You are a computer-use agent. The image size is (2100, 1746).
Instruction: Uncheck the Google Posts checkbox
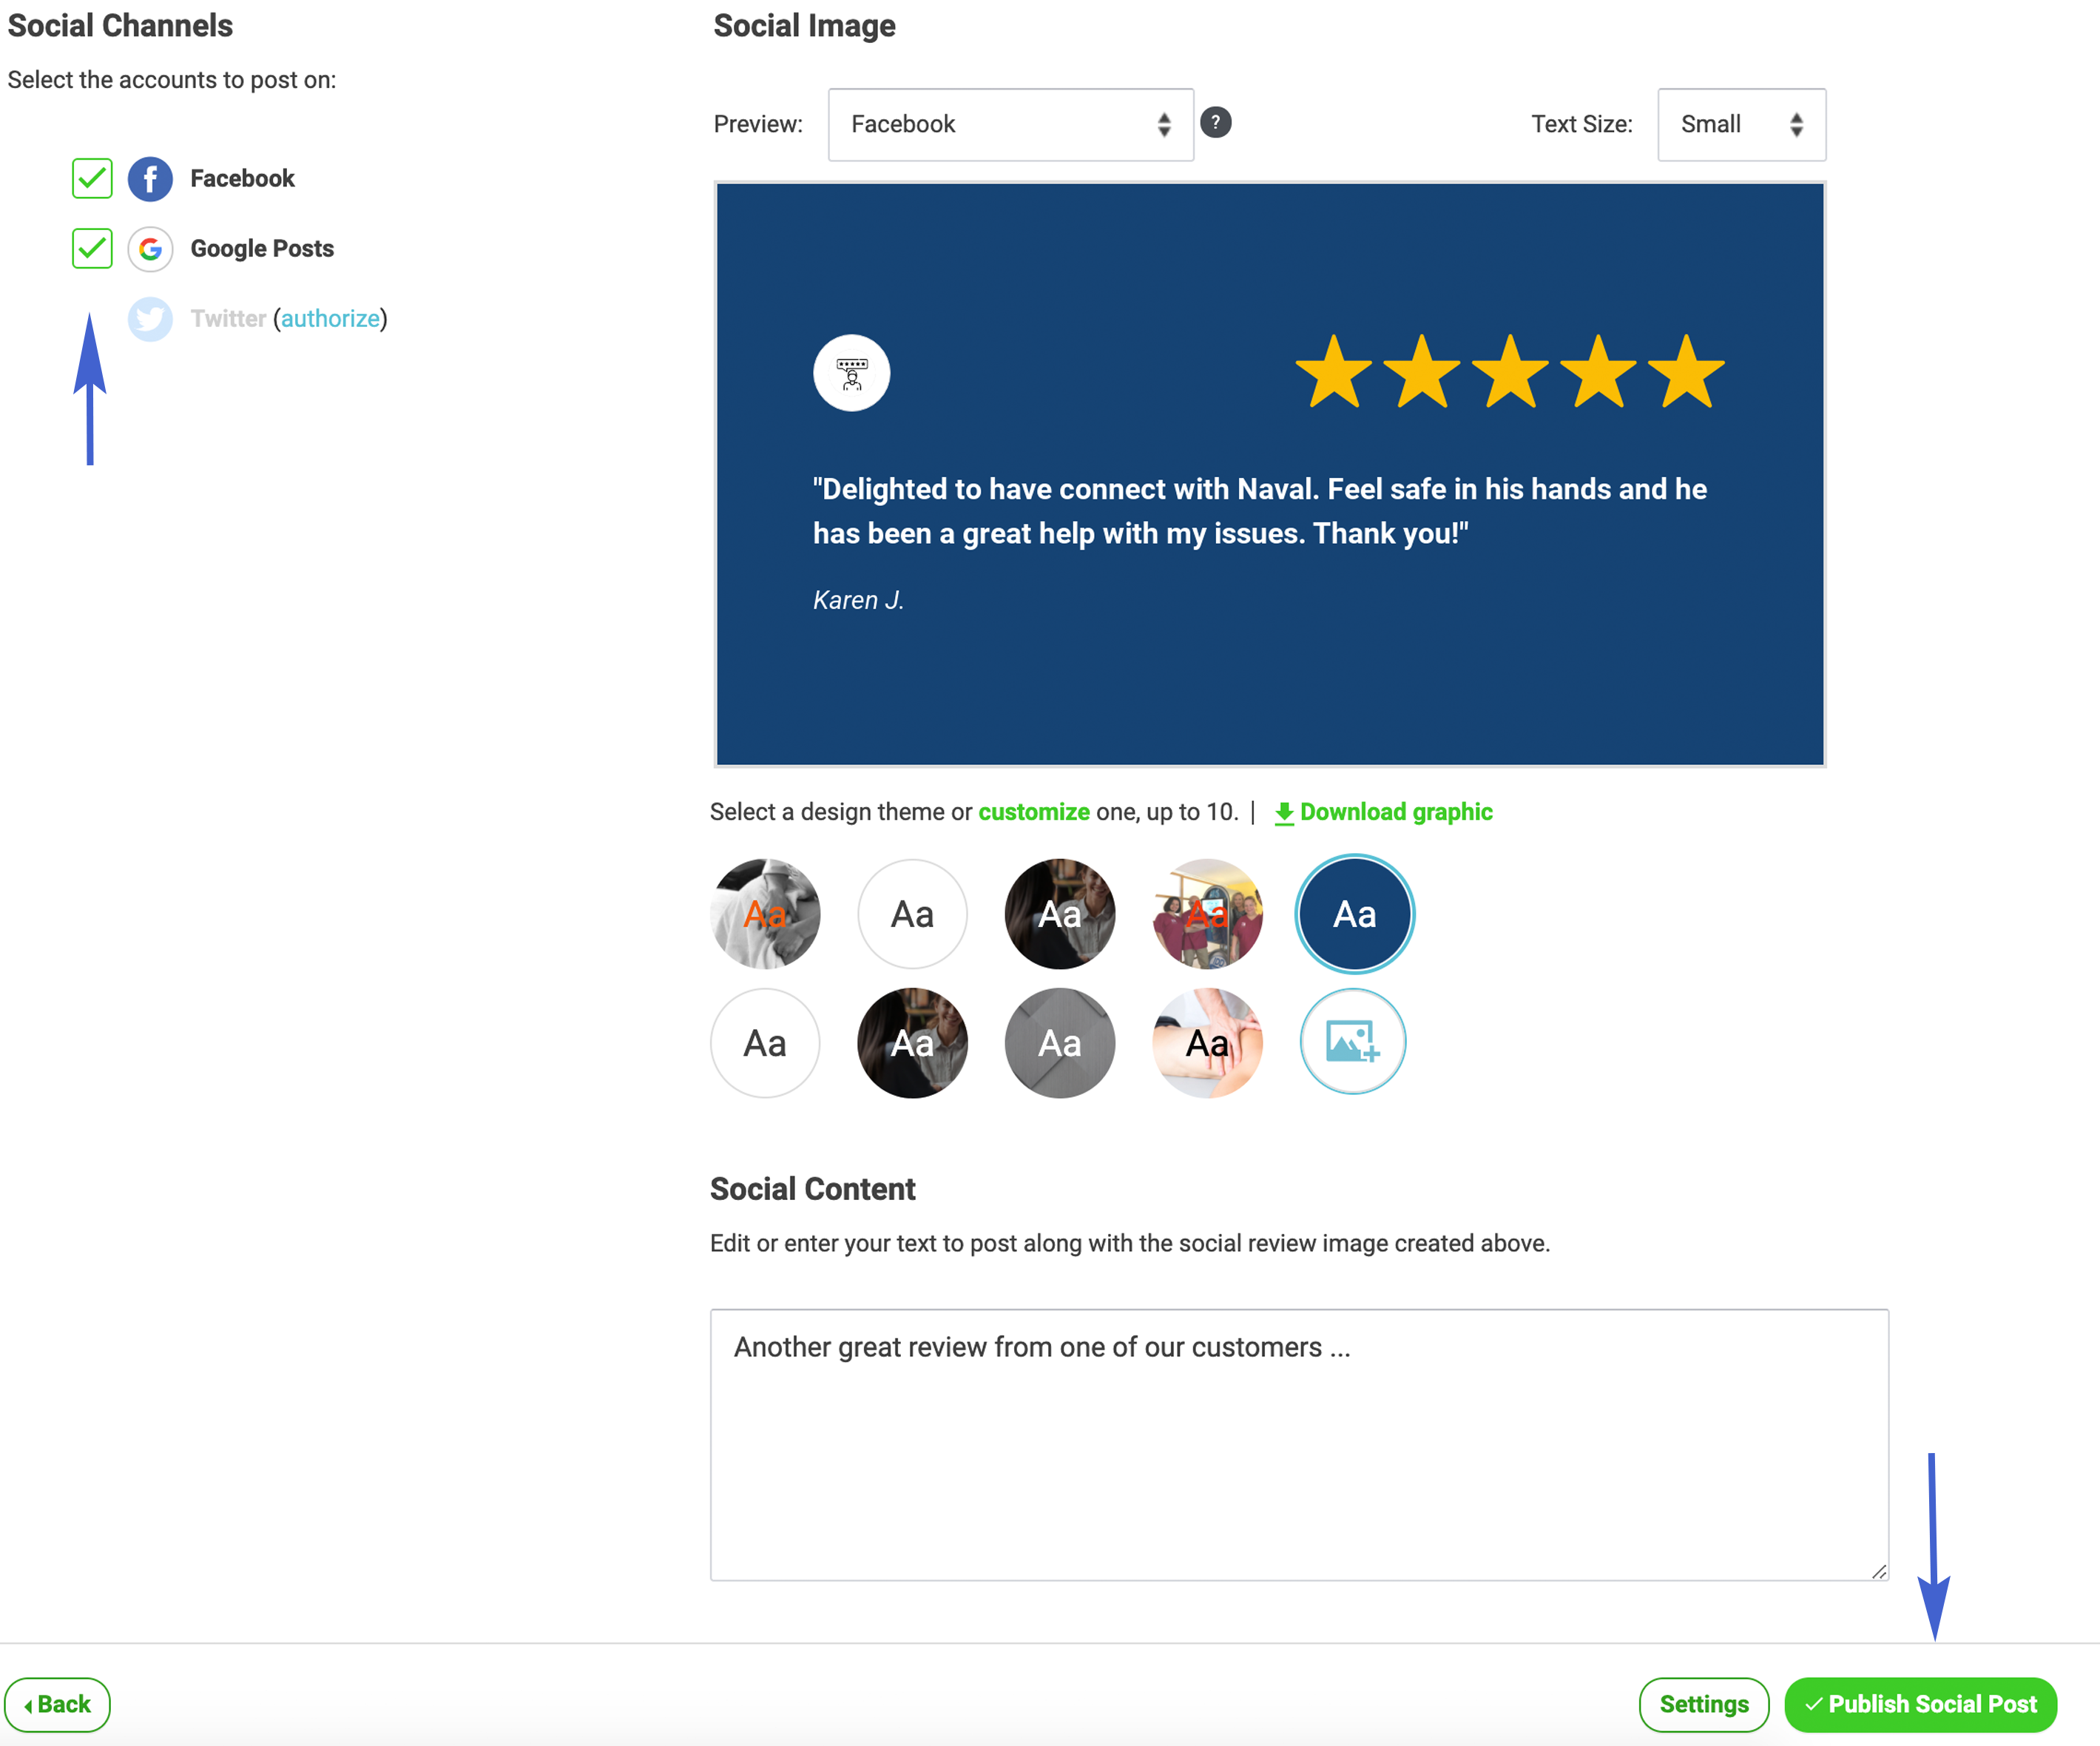(x=92, y=249)
